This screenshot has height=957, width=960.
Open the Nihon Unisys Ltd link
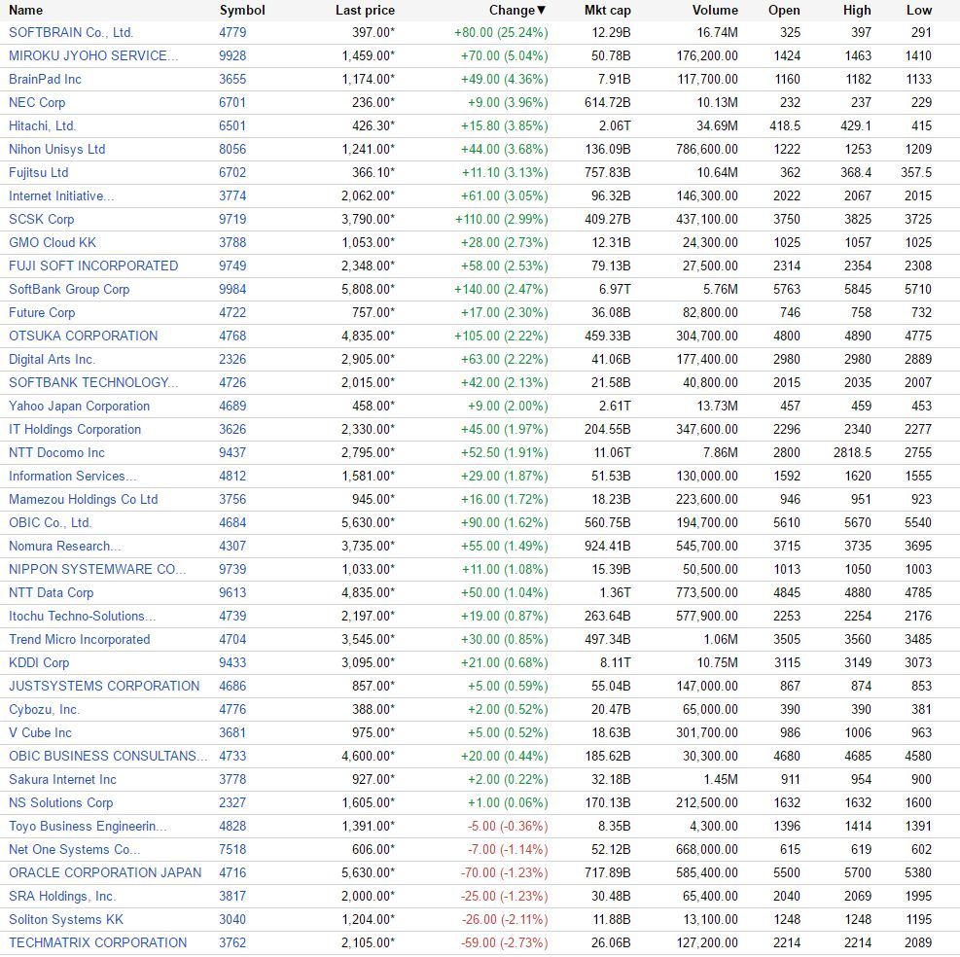point(57,149)
